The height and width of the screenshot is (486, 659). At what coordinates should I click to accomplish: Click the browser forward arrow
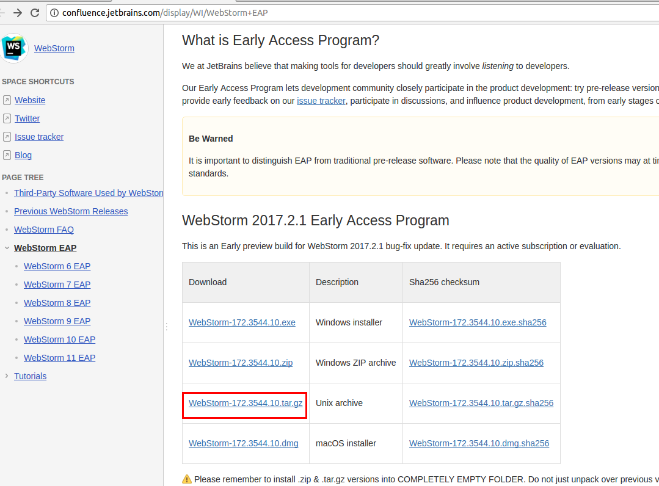(x=17, y=13)
